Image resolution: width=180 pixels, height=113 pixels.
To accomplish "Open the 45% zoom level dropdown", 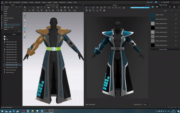I will point(149,105).
